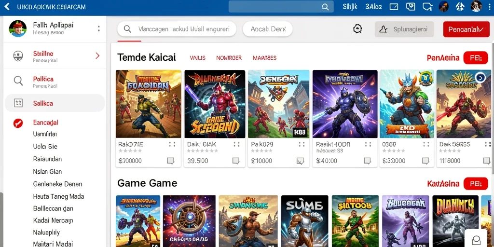Click the Pollitca magnifier sidebar icon
This screenshot has width=494, height=247.
coord(18,81)
